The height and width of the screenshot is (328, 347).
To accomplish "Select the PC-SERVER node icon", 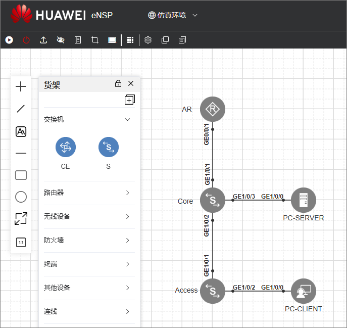I will (304, 200).
